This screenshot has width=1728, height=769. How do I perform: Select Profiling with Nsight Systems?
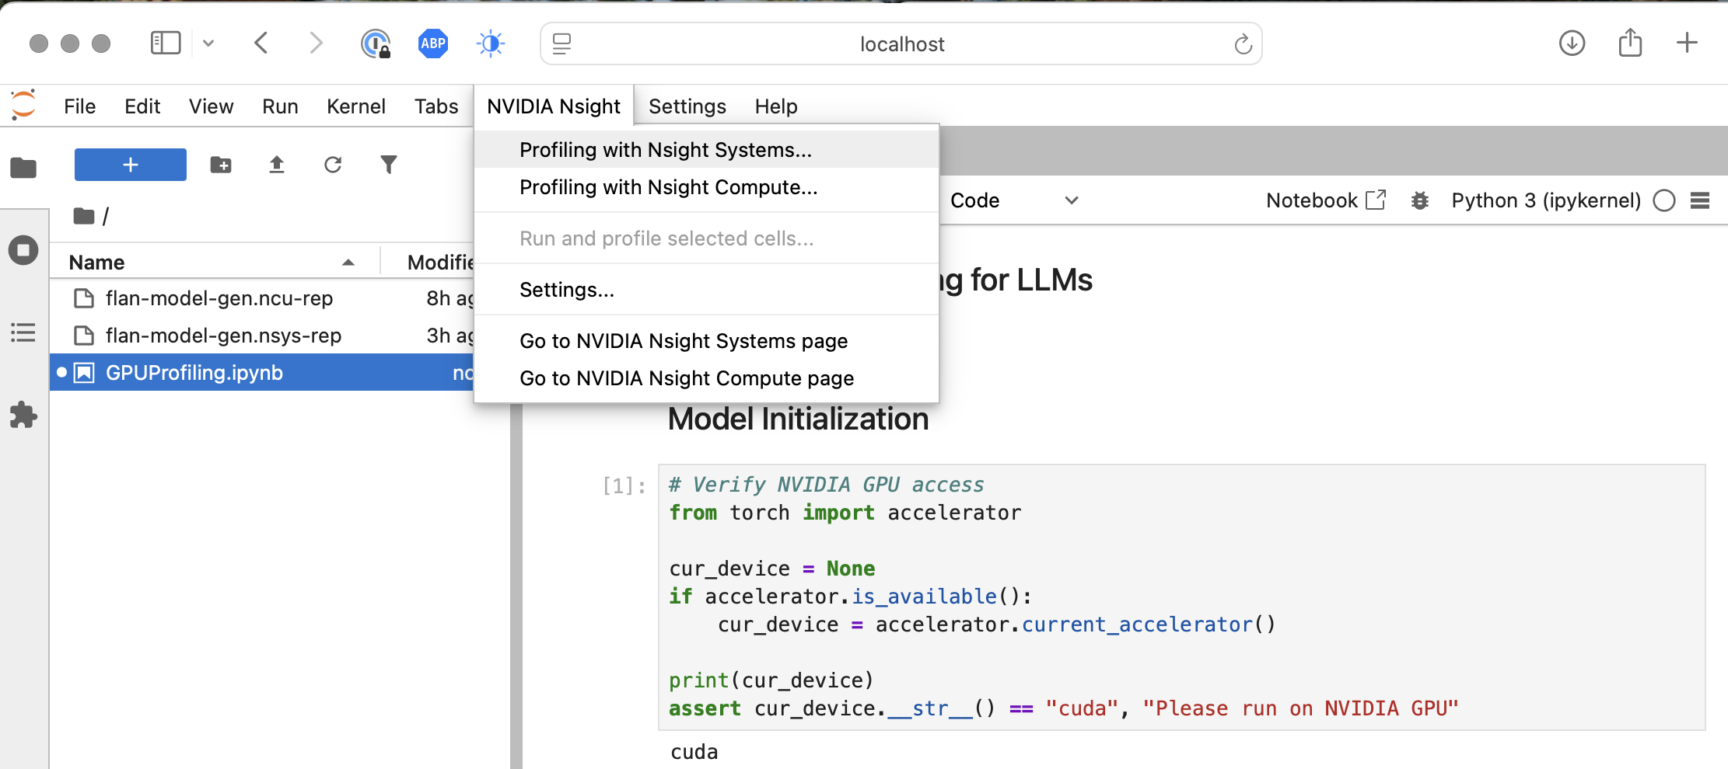tap(706, 150)
